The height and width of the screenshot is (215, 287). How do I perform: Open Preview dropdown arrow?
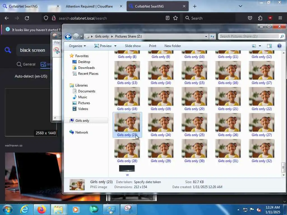coord(115,46)
